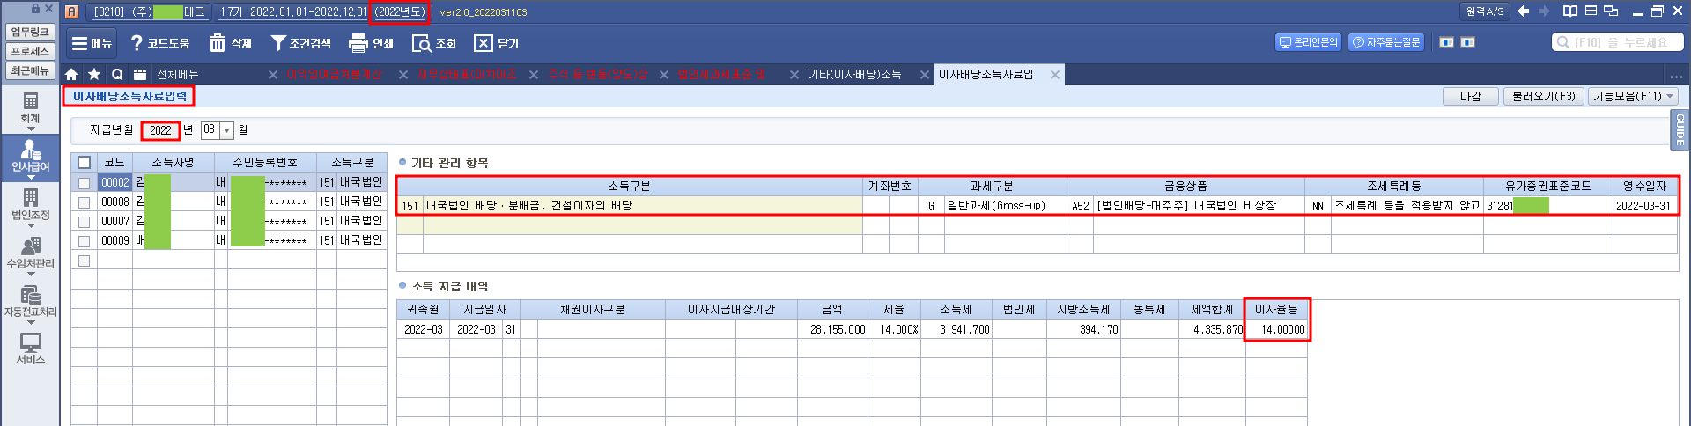This screenshot has height=426, width=1691.
Task: Expand arrow below 법인조정 module
Action: (x=30, y=225)
